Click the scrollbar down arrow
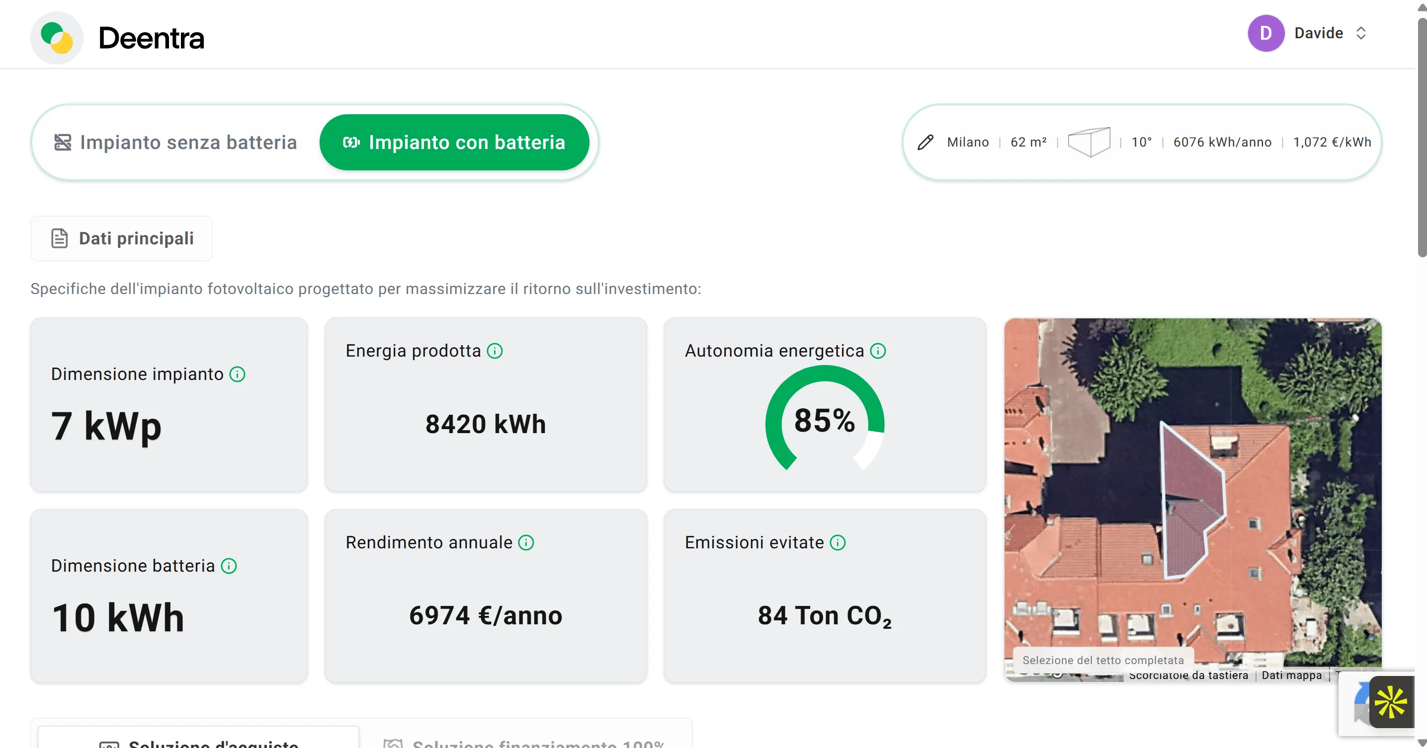The height and width of the screenshot is (748, 1427). tap(1422, 743)
